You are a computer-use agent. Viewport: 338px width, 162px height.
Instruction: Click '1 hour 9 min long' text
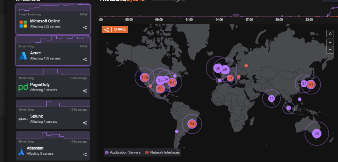(30, 14)
